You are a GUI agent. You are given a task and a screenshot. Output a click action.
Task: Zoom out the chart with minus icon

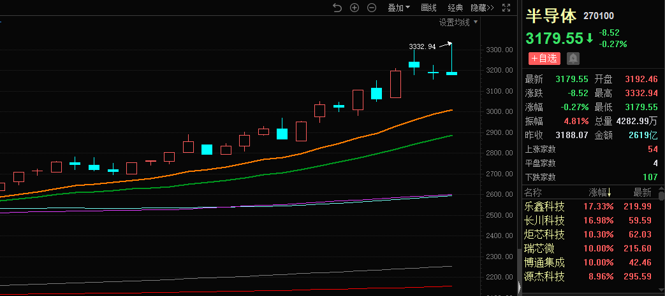371,8
